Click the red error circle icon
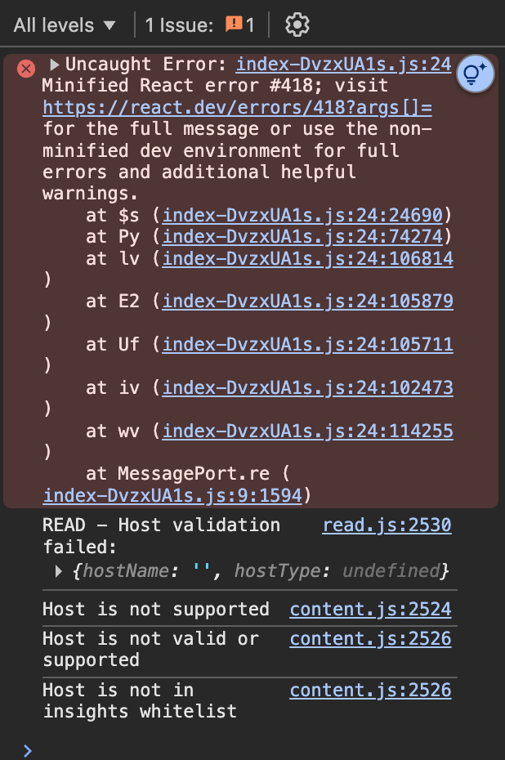Viewport: 505px width, 760px height. [x=26, y=69]
